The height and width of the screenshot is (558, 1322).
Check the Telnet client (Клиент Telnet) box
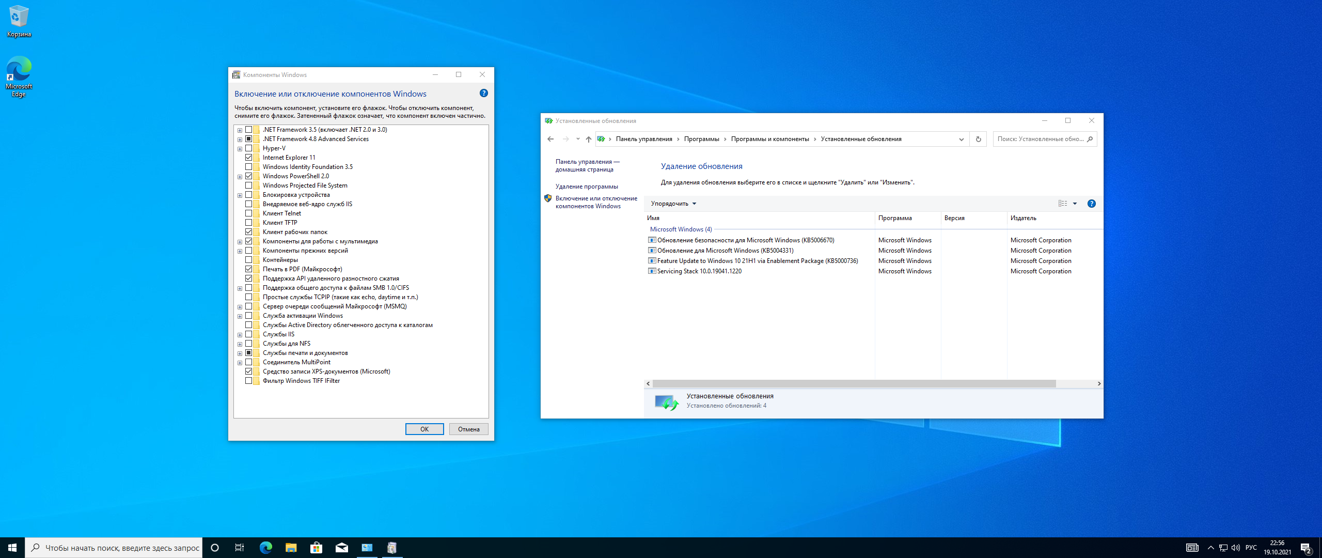pyautogui.click(x=249, y=213)
